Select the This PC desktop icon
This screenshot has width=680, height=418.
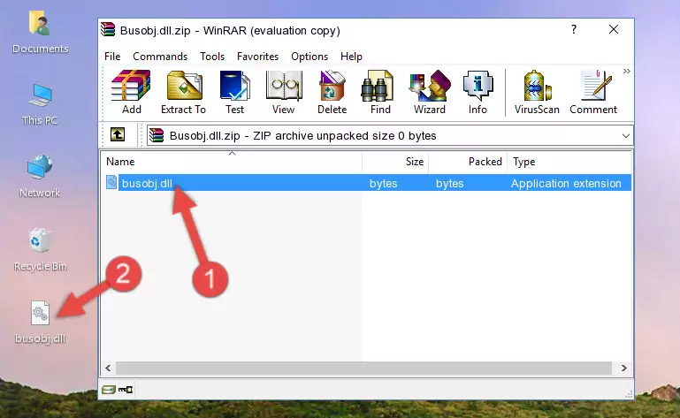pos(40,104)
